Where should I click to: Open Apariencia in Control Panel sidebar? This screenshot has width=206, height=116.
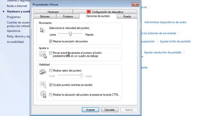point(14,31)
